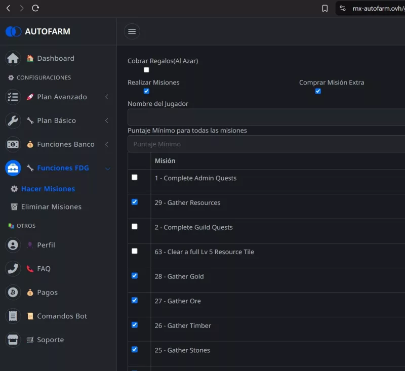Click the Plan Básico wrench circle icon
Viewport: 405px width, 371px height.
(13, 120)
